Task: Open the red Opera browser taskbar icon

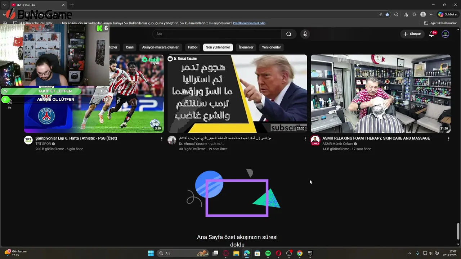Action: point(278,253)
